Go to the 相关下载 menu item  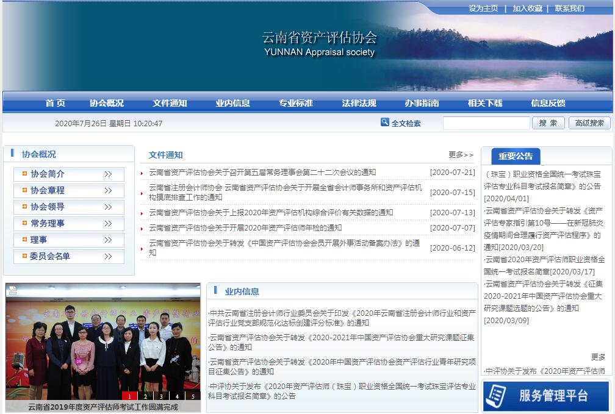tap(485, 103)
